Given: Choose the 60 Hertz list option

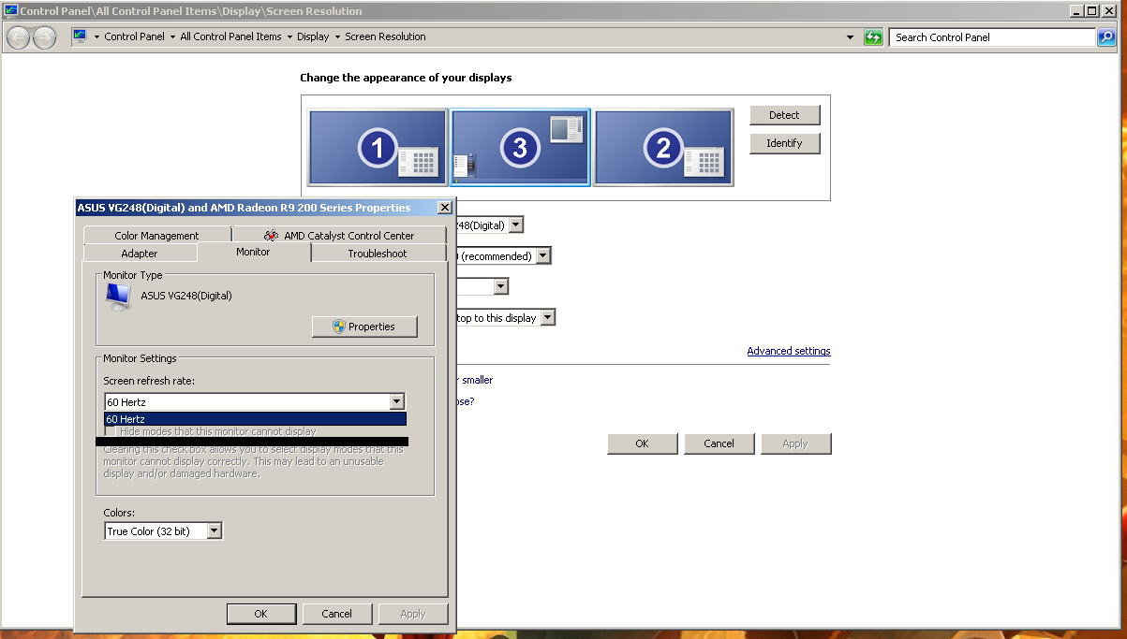Looking at the screenshot, I should (255, 419).
